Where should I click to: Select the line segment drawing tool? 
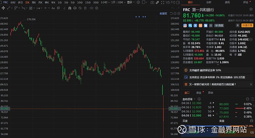click(x=9, y=8)
